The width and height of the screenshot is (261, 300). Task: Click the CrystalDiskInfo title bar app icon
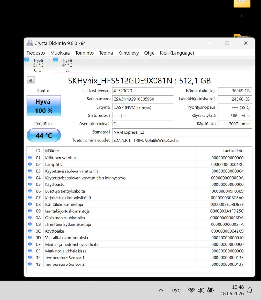(x=30, y=43)
